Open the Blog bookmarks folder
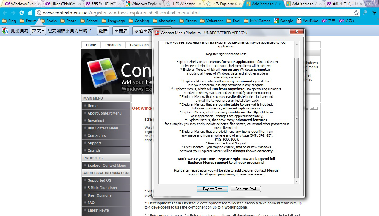 [9, 21]
